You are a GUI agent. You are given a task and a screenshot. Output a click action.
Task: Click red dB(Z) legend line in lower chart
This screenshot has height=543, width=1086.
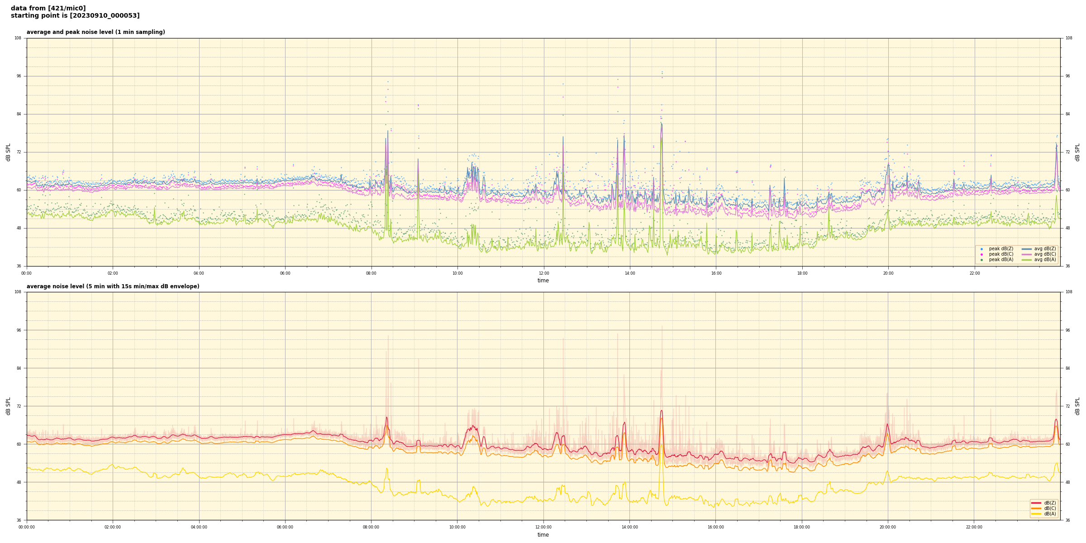click(x=1036, y=503)
